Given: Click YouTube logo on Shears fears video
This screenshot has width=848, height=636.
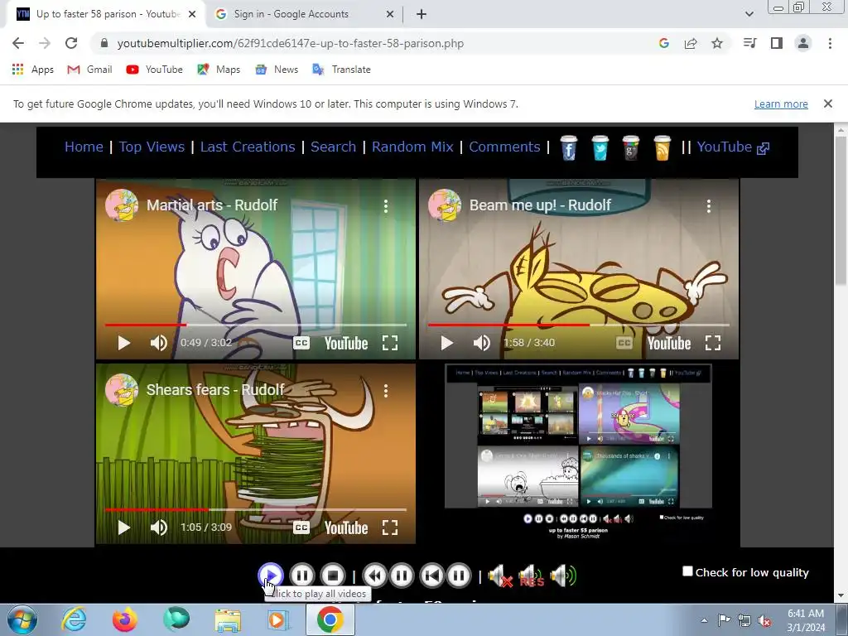Looking at the screenshot, I should coord(346,528).
